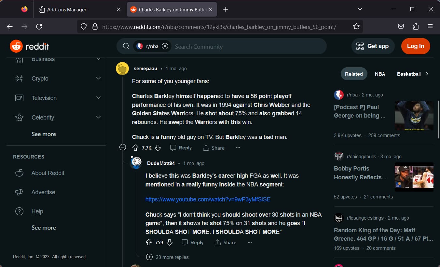Viewport: 440px width, 267px height.
Task: Upvote the semepaau comment
Action: [x=135, y=148]
